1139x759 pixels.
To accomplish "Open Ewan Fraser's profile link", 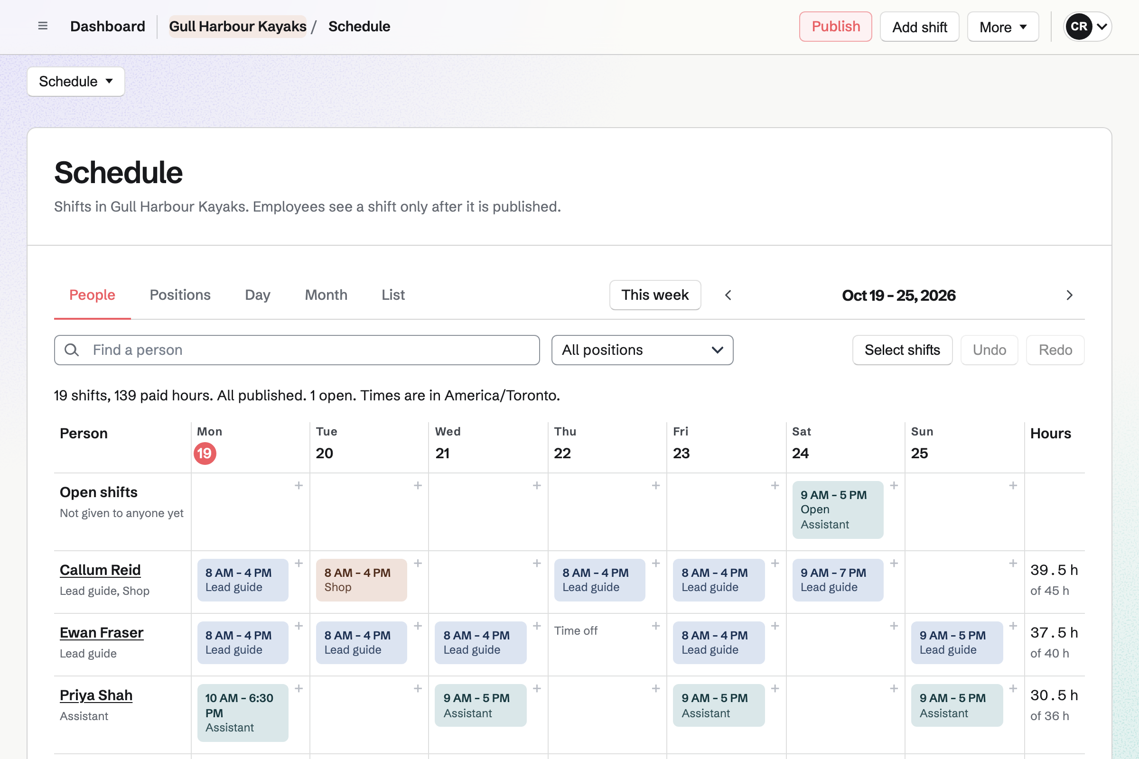I will click(x=102, y=633).
